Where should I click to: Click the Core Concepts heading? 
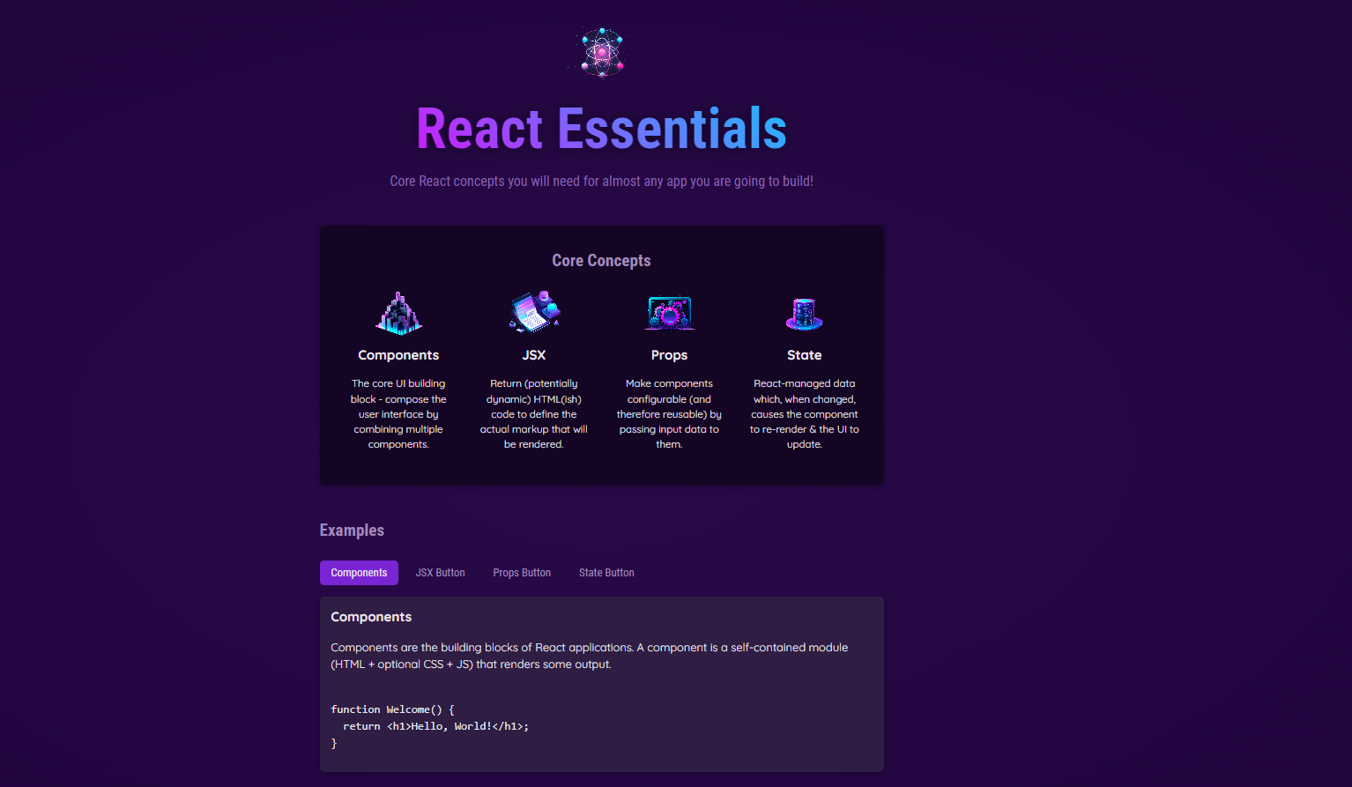click(x=601, y=260)
